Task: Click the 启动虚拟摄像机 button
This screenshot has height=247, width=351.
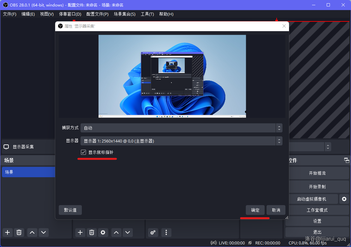Action: [x=312, y=199]
